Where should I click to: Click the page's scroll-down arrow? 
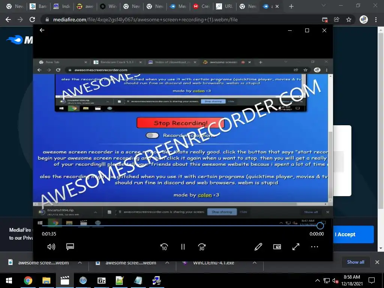(381, 248)
